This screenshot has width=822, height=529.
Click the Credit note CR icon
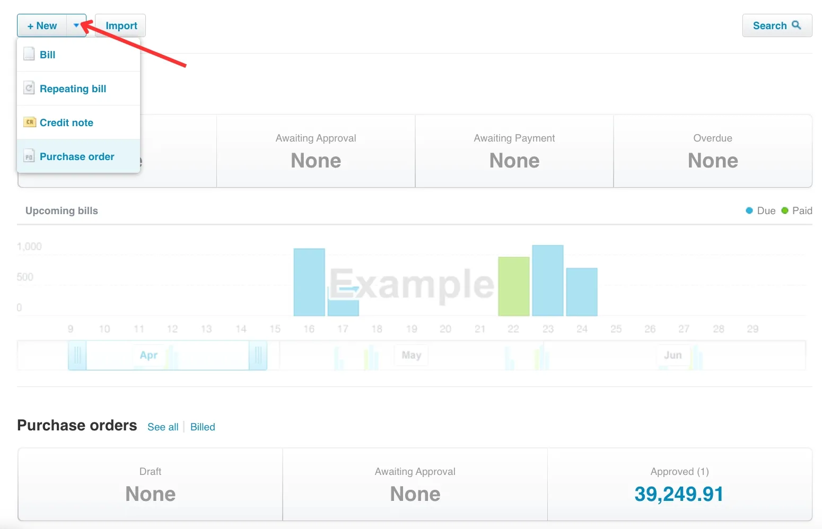[x=30, y=122]
